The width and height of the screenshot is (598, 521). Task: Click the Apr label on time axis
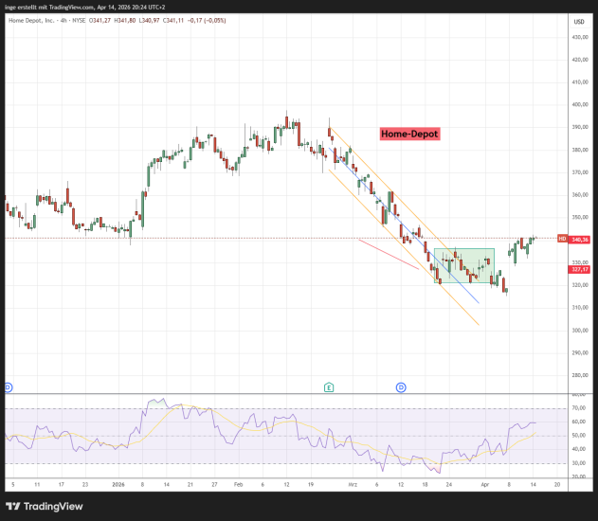tap(485, 483)
